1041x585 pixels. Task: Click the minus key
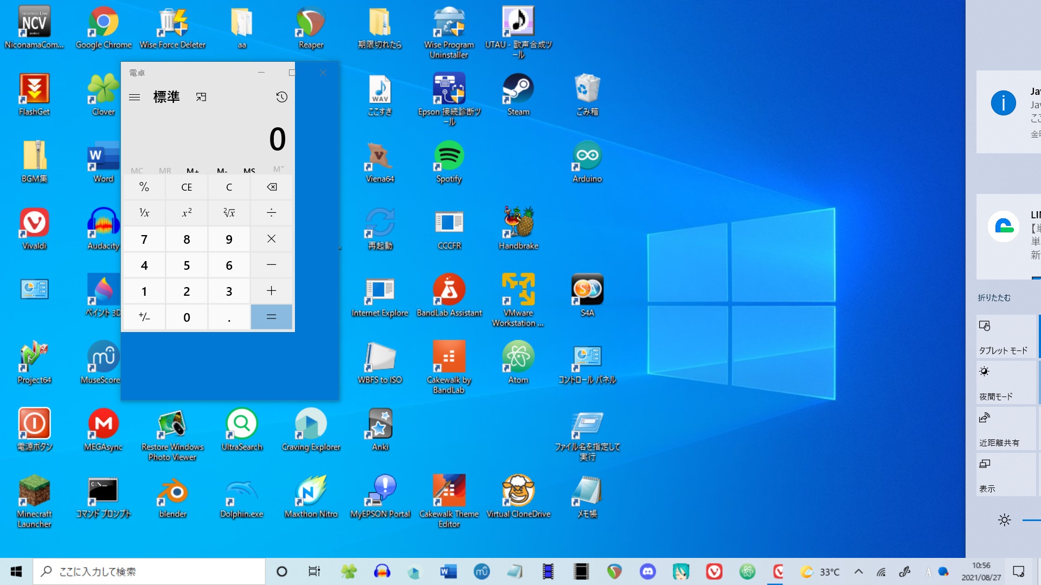click(x=272, y=265)
